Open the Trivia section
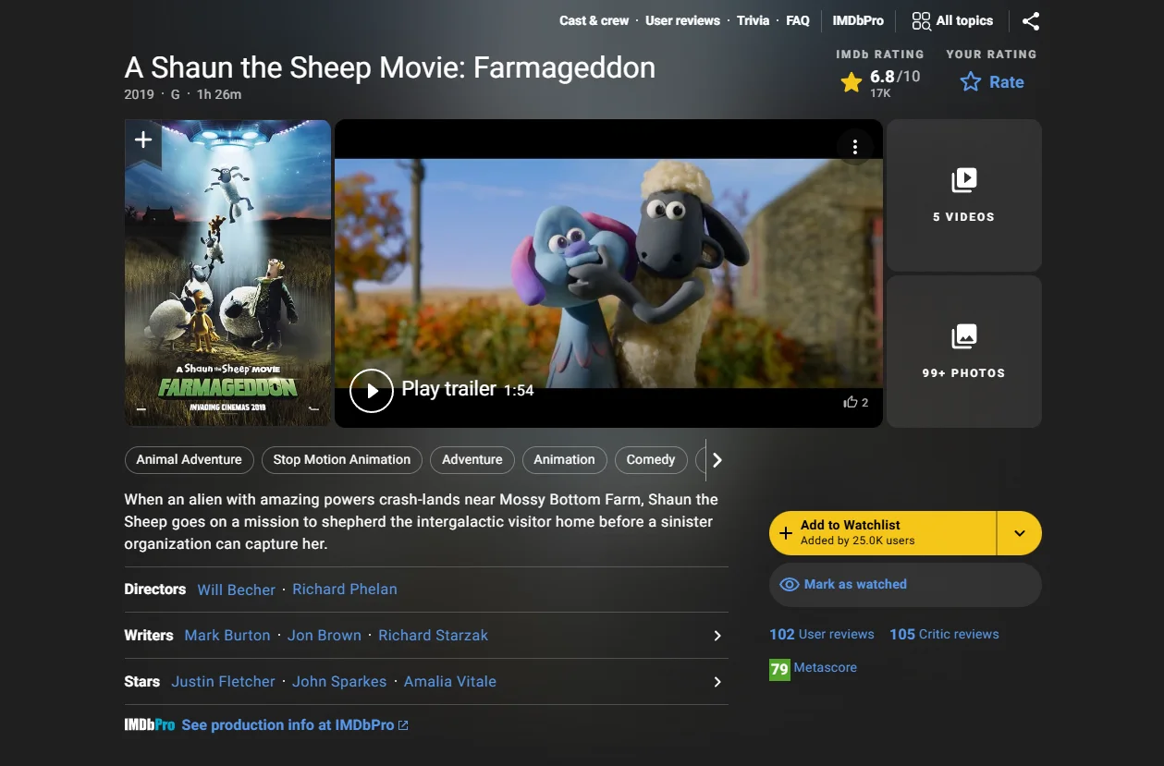Screen dimensions: 1164x766 tap(753, 20)
